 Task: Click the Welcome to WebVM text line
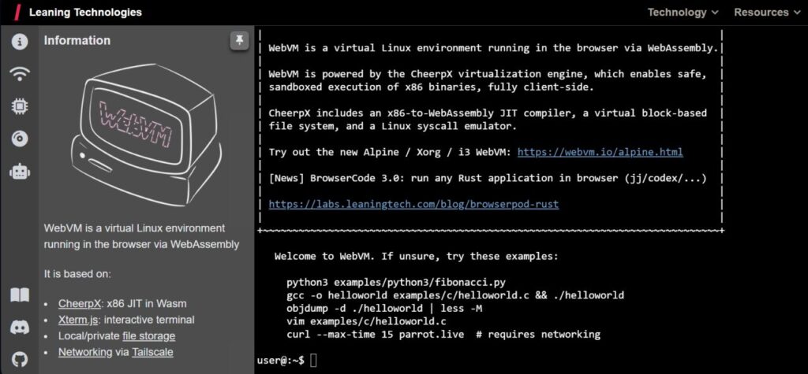417,256
